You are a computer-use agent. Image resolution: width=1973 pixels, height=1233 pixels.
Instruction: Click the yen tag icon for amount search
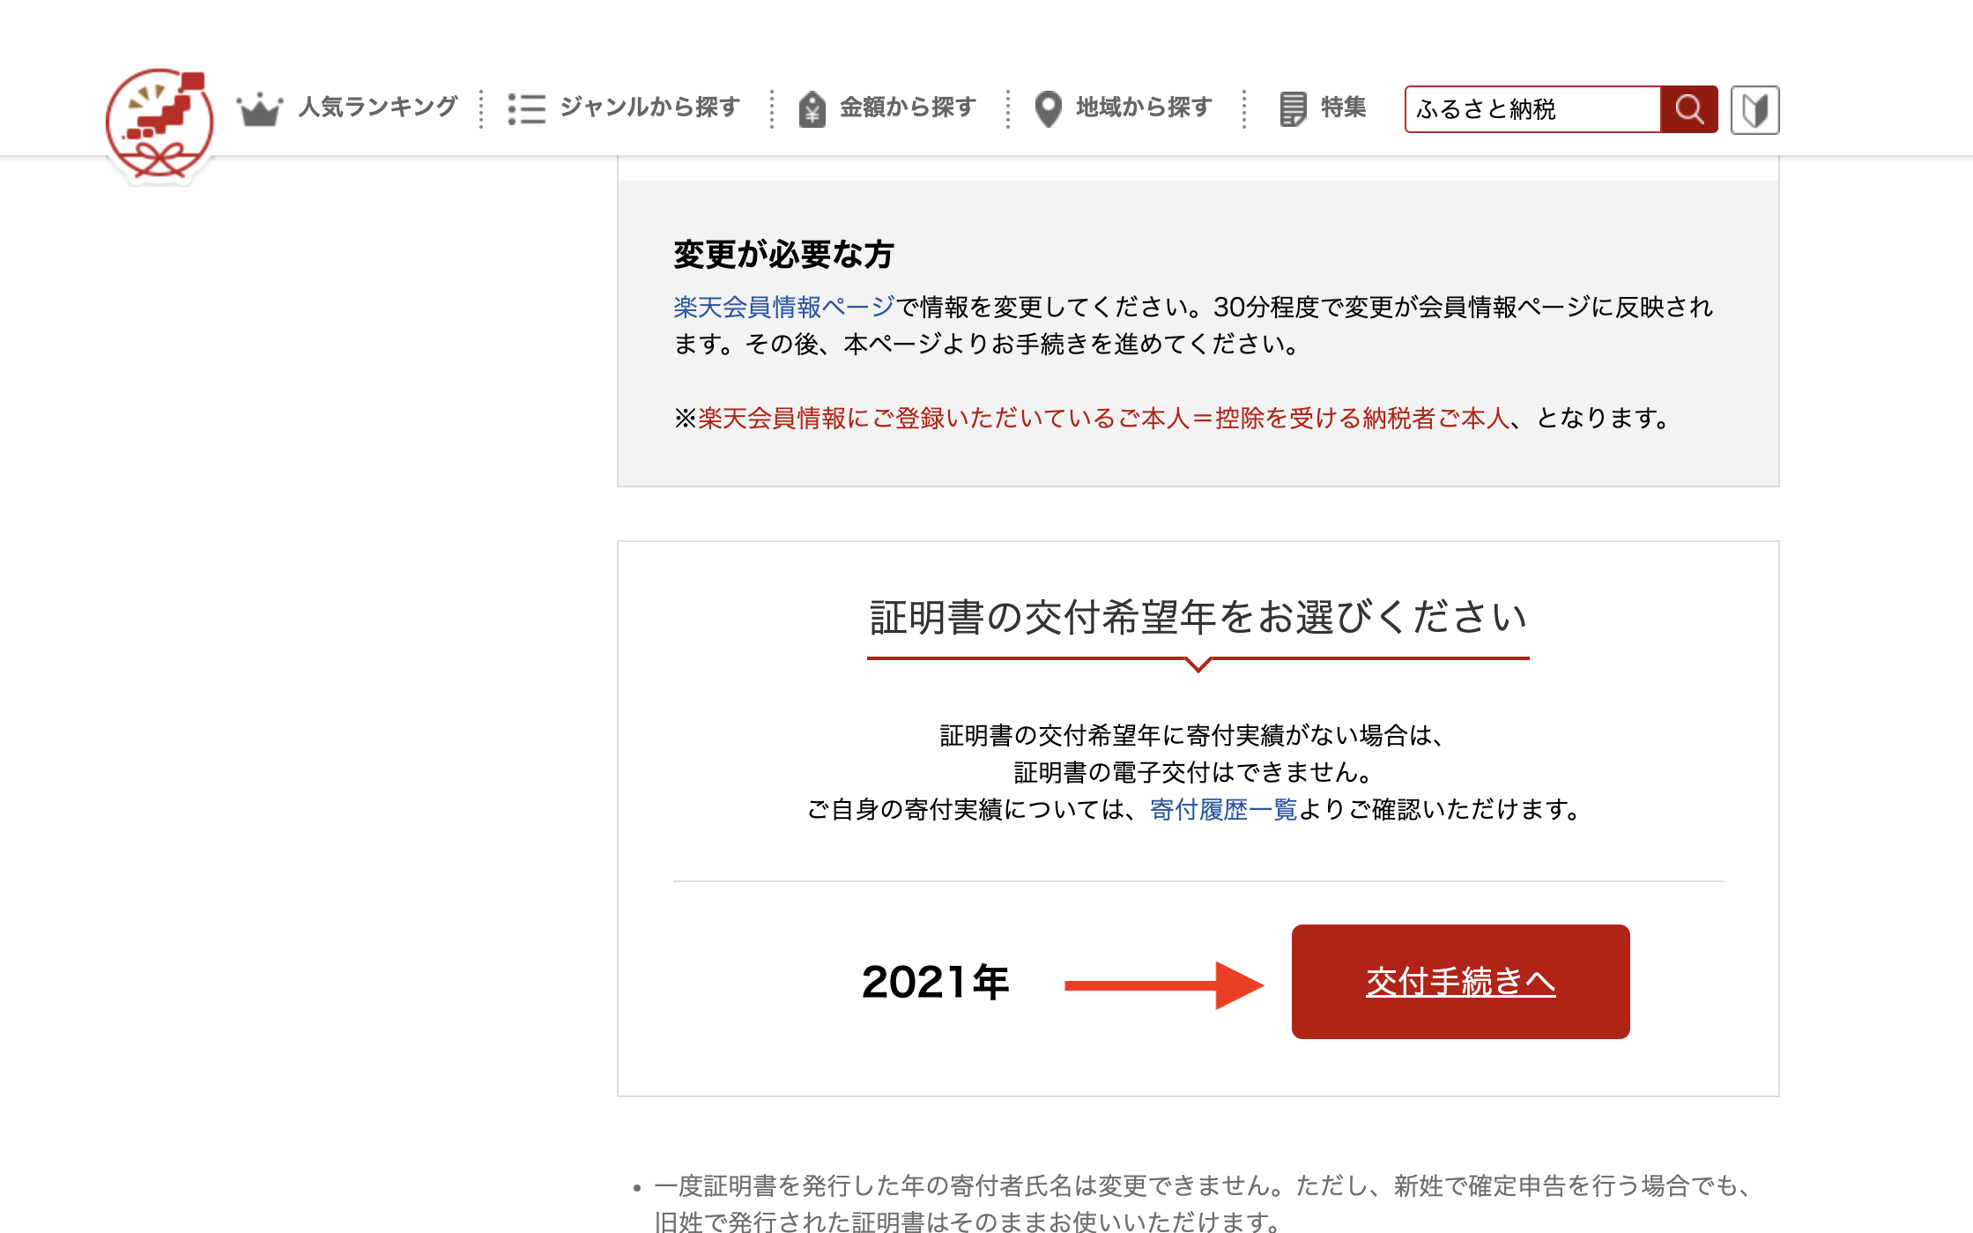tap(812, 109)
